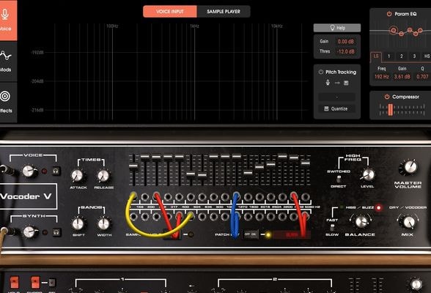Click the Shift knob under Bands
431x293 pixels.
pos(78,224)
